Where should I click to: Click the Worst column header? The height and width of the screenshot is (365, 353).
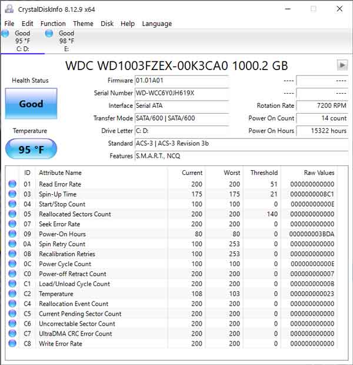[232, 172]
